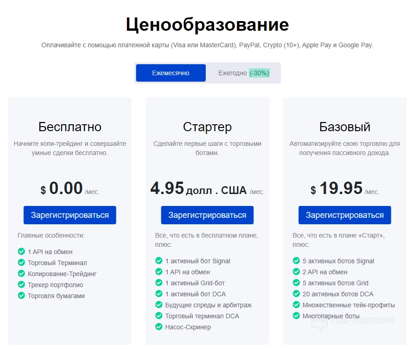Click the Бесплатно plan title
Viewport: 417px width, 355px height.
70,127
